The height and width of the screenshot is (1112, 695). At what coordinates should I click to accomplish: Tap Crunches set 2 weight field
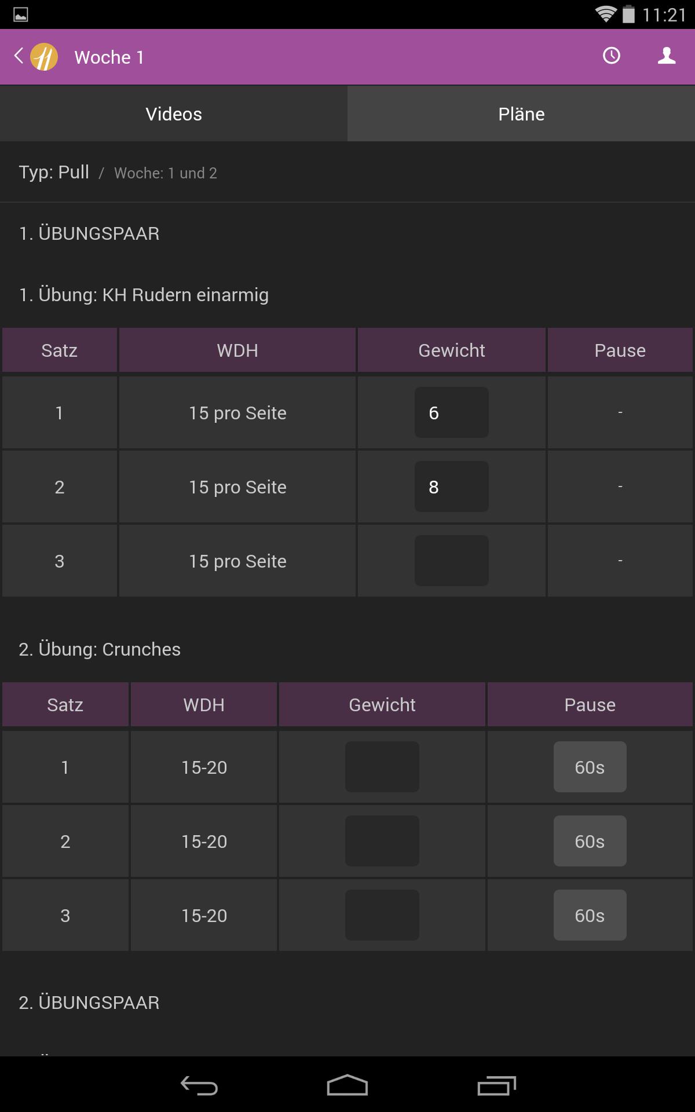click(x=382, y=841)
